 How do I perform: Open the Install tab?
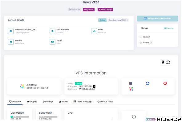pyautogui.click(x=63, y=102)
